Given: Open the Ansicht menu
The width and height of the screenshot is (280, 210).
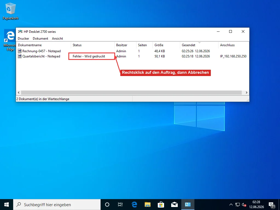Looking at the screenshot, I should pos(57,38).
